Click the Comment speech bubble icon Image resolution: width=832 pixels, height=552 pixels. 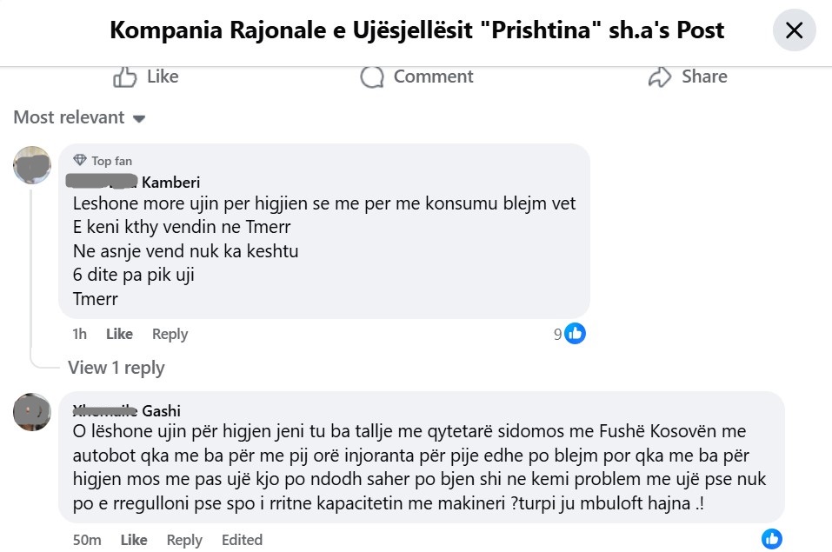click(x=372, y=76)
